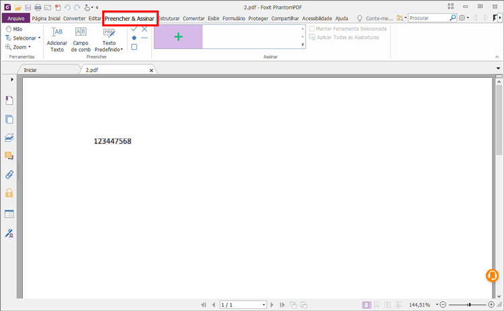The image size is (504, 311).
Task: Click into the Procurar search field
Action: [x=429, y=18]
